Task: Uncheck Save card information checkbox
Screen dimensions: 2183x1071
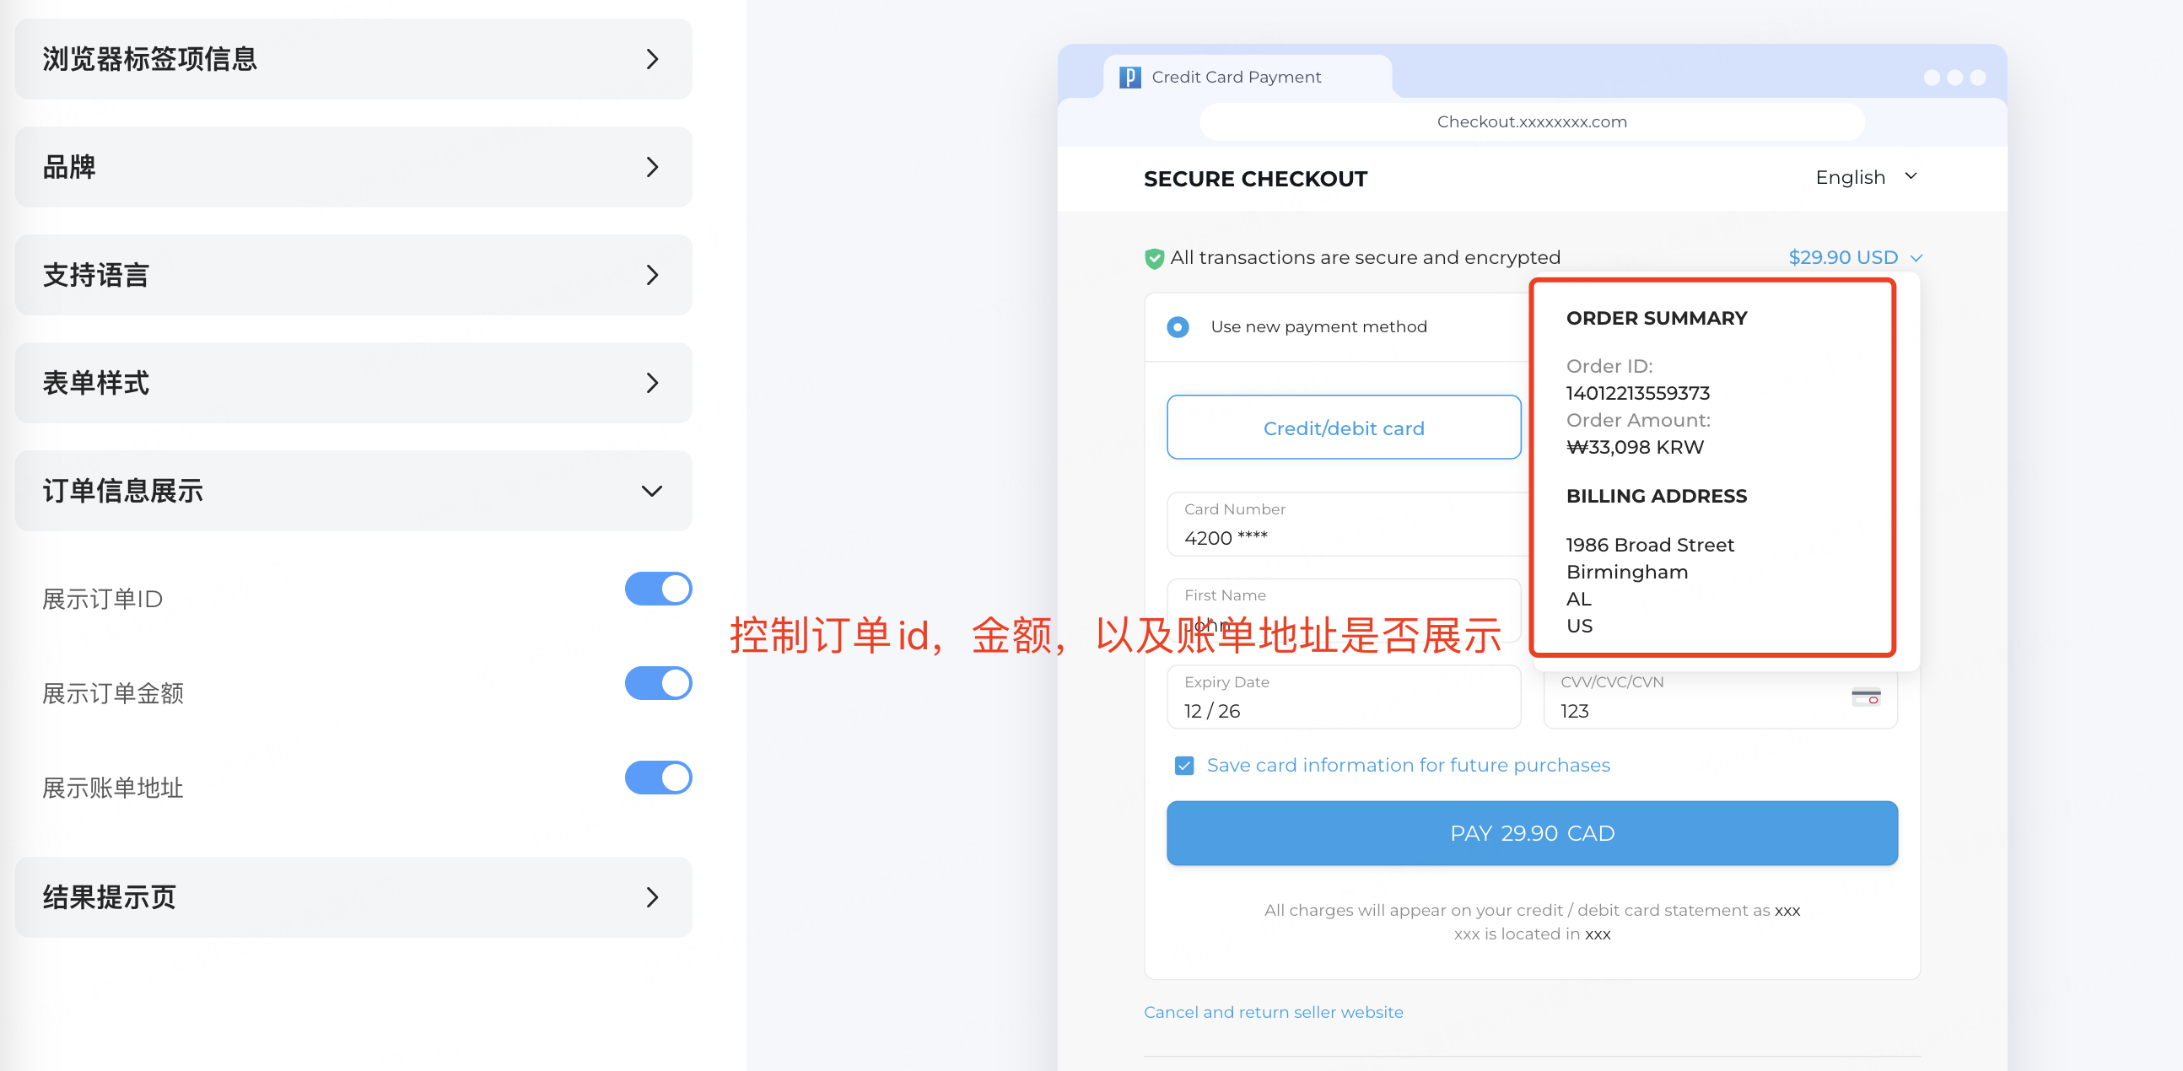Action: pos(1184,766)
